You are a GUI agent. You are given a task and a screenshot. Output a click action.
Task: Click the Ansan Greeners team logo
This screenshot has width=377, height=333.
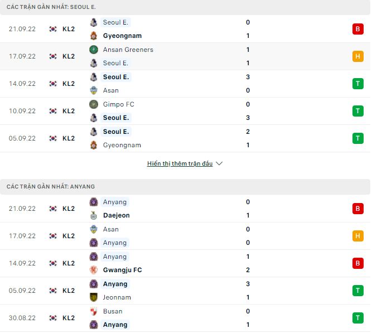pyautogui.click(x=94, y=50)
